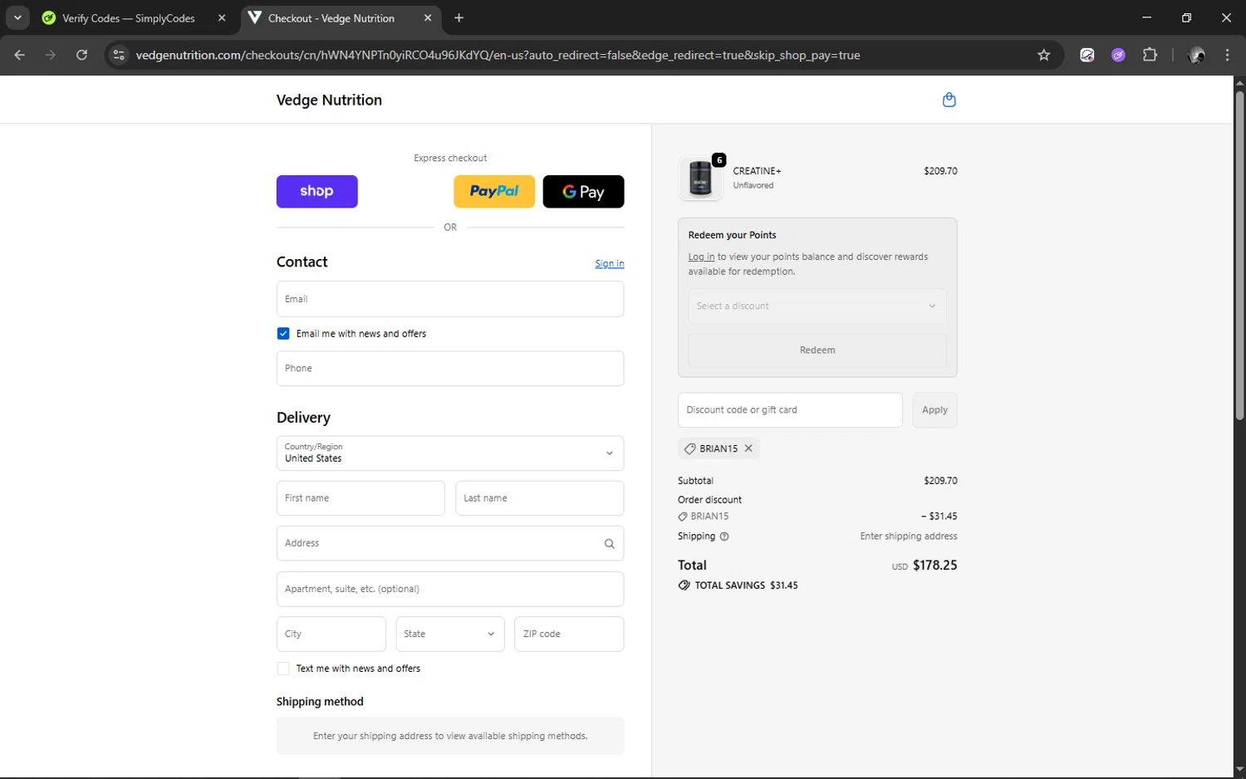The width and height of the screenshot is (1246, 779).
Task: Focus the City input field
Action: [x=331, y=634]
